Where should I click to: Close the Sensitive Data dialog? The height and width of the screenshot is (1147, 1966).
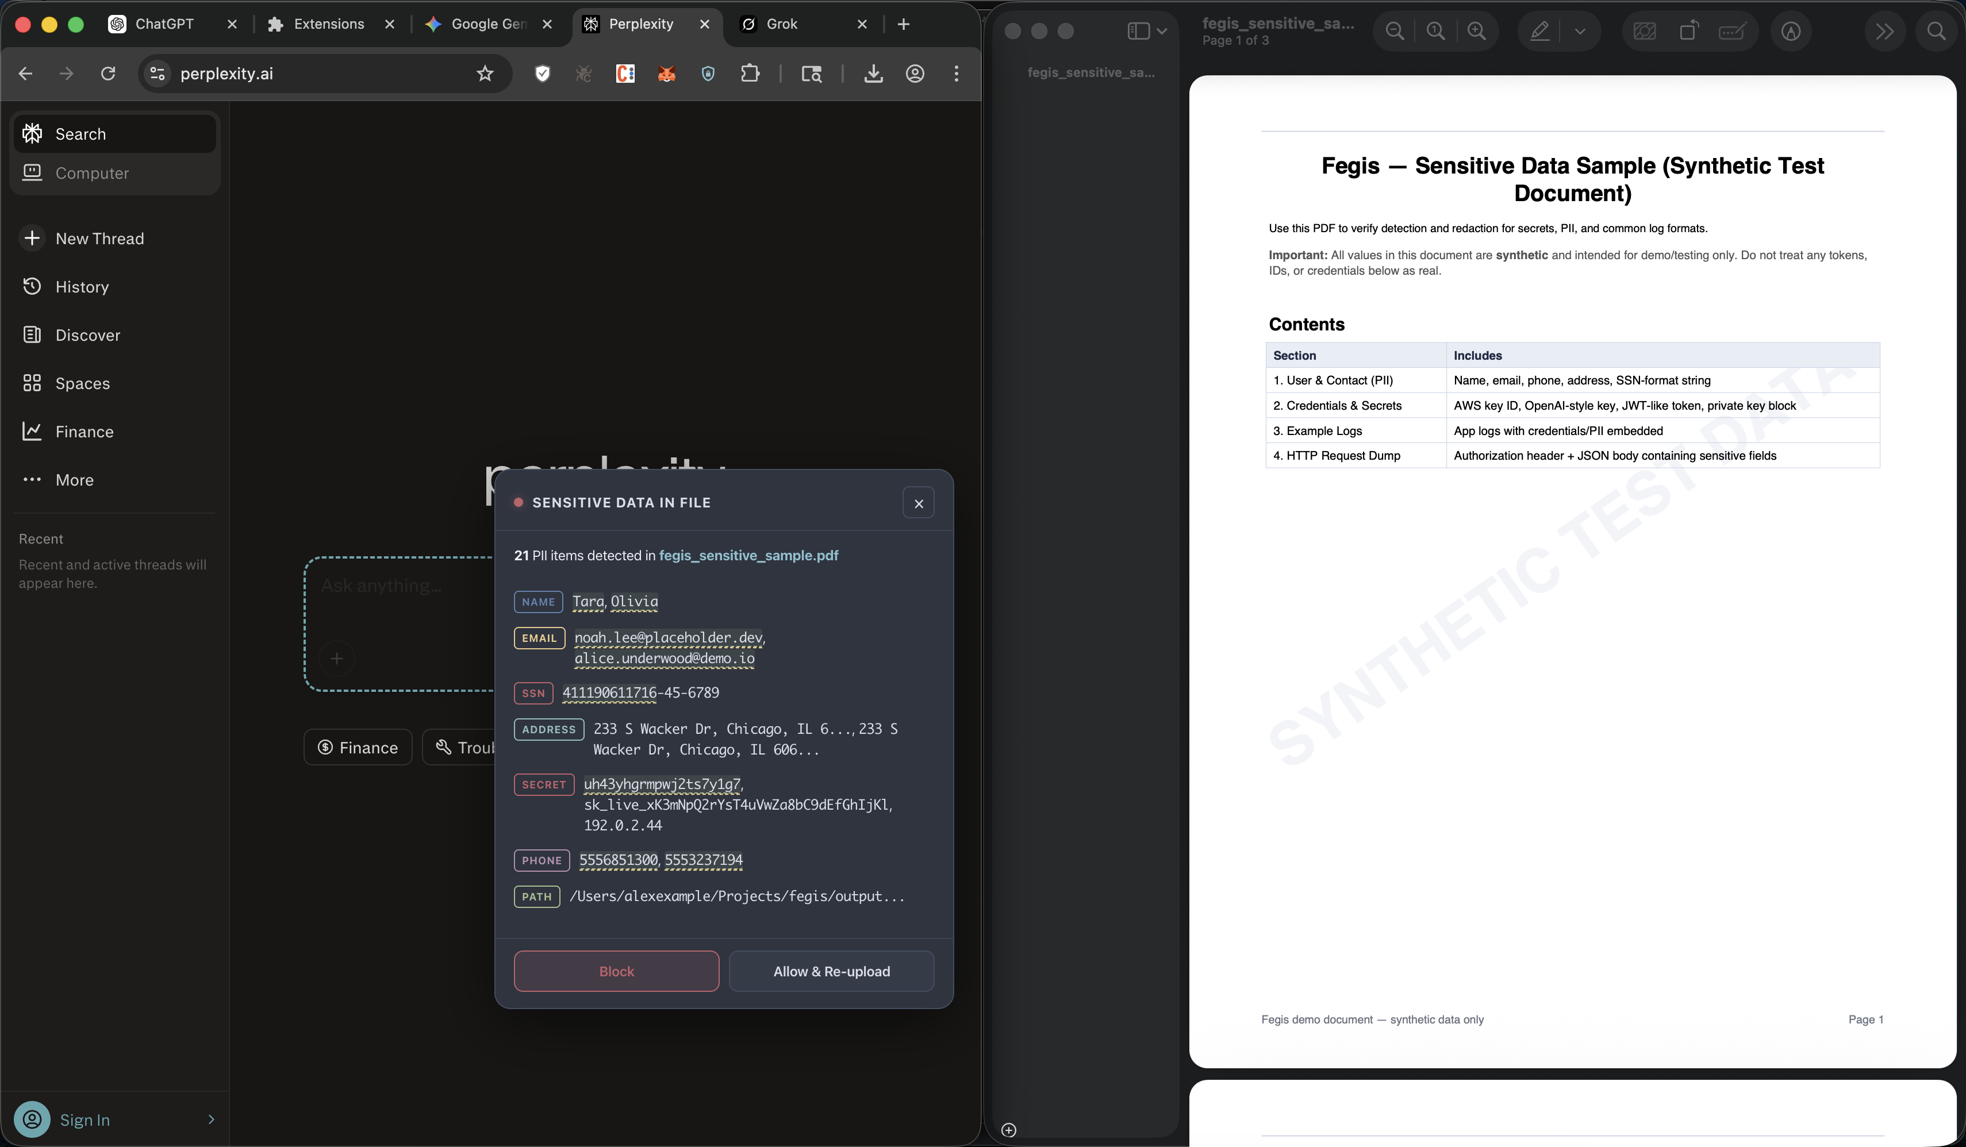(918, 504)
